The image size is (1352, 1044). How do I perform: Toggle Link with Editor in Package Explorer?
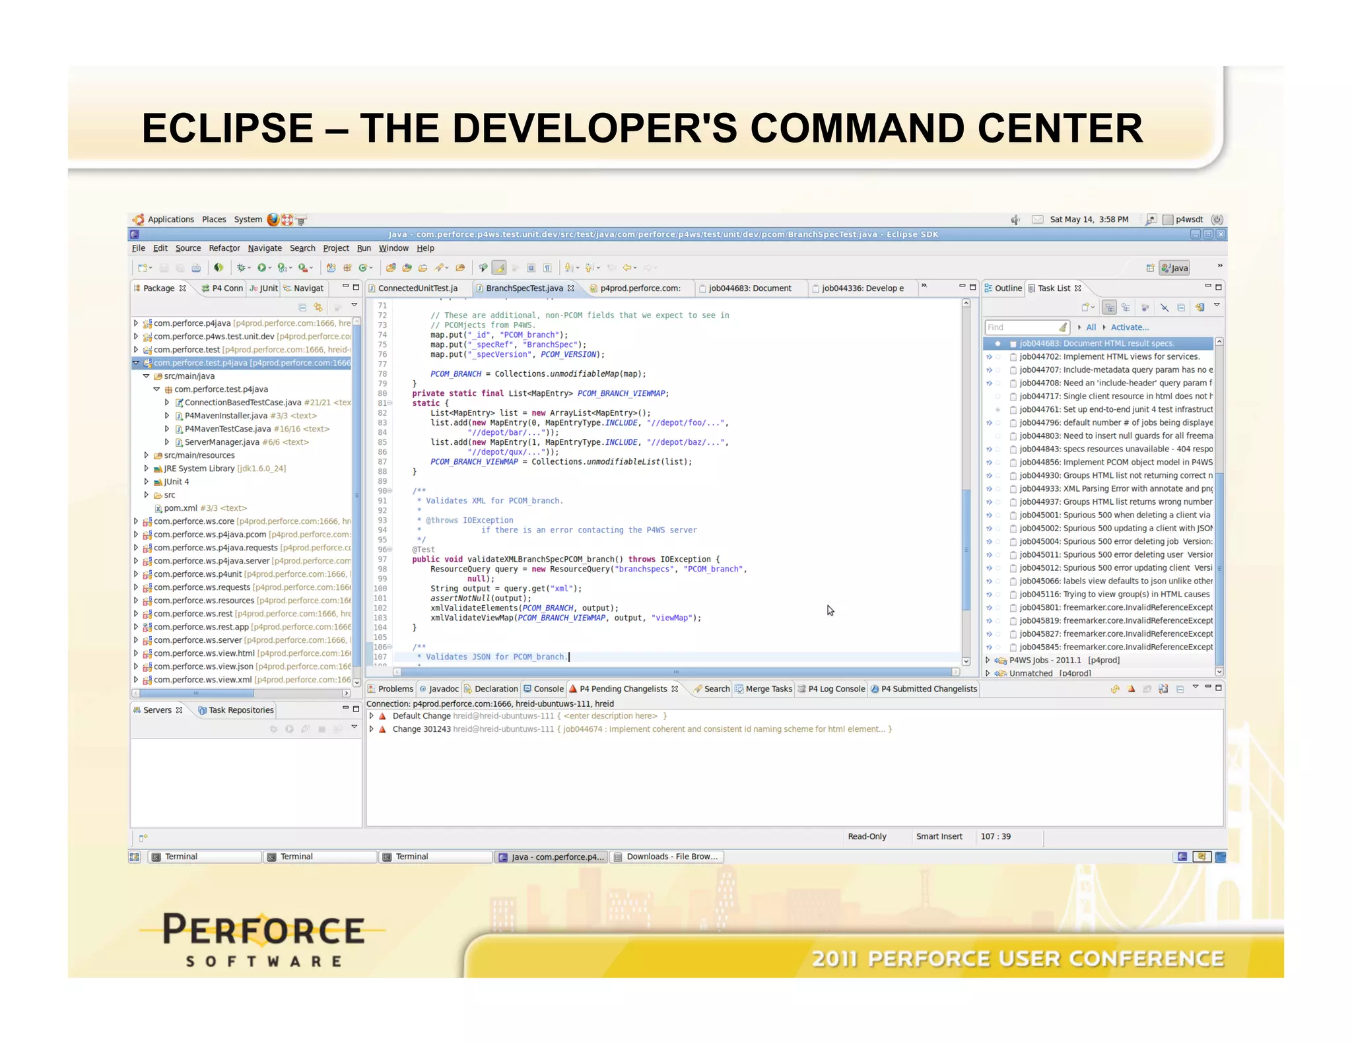(x=318, y=308)
